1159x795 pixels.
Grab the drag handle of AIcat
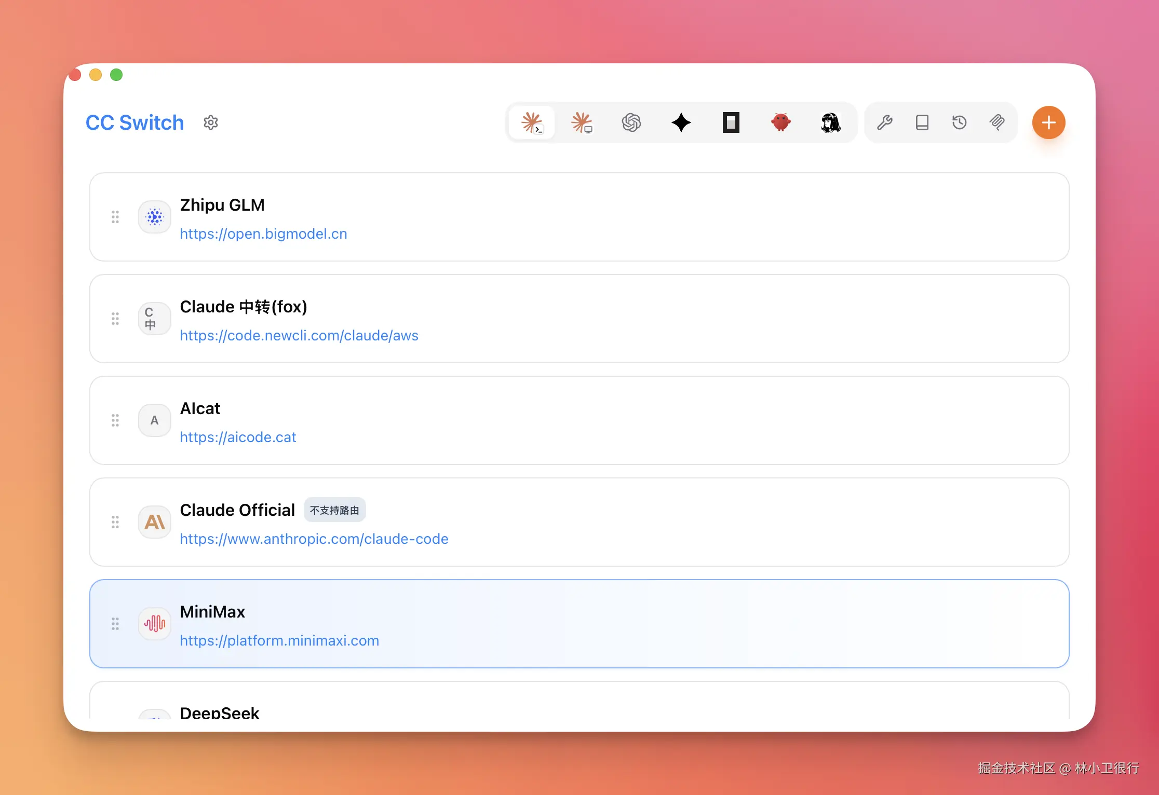[115, 420]
